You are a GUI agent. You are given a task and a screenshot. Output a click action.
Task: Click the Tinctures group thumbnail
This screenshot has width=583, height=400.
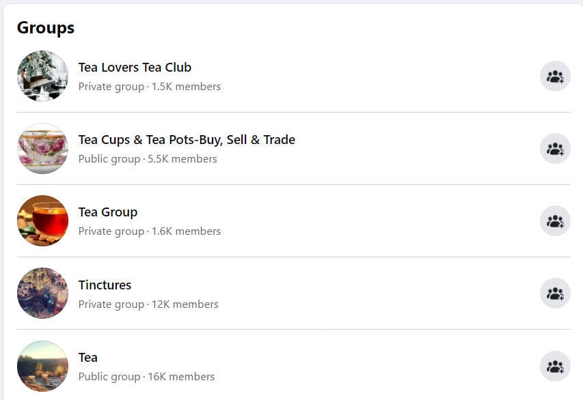click(42, 294)
